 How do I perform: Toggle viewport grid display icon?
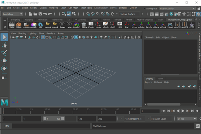pos(43,38)
